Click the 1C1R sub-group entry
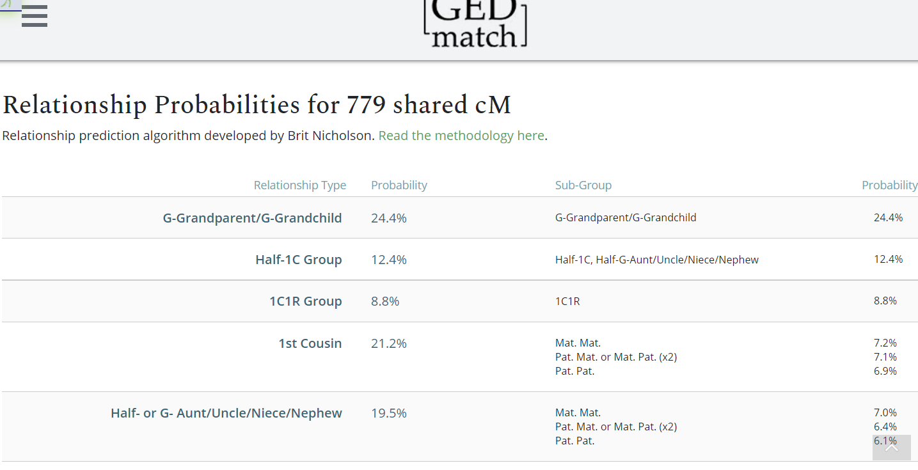This screenshot has height=470, width=918. pyautogui.click(x=567, y=301)
